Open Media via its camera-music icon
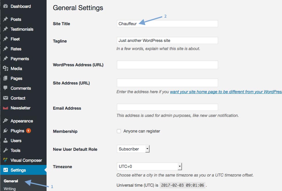 click(5, 68)
